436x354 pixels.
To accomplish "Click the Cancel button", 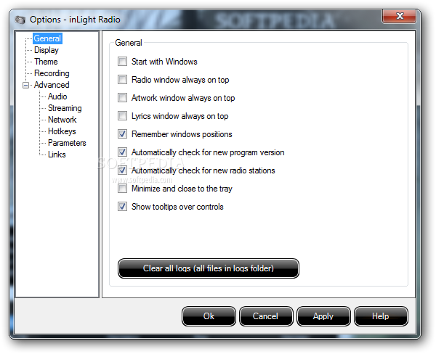I will coord(266,316).
